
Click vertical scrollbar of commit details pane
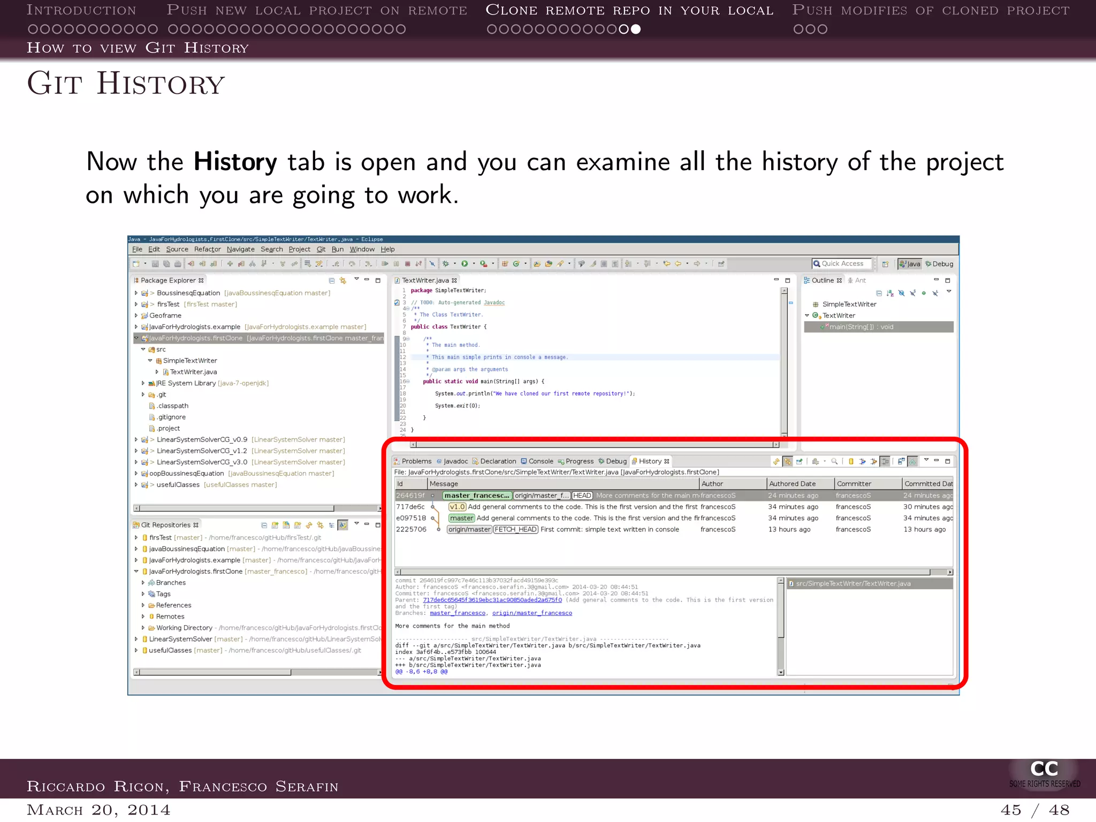781,626
